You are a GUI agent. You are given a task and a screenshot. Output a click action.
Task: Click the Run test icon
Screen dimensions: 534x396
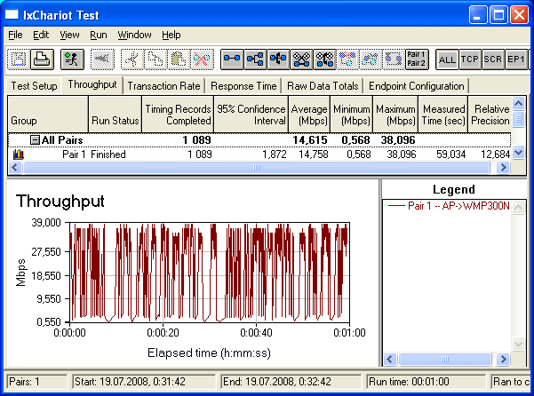pos(73,59)
